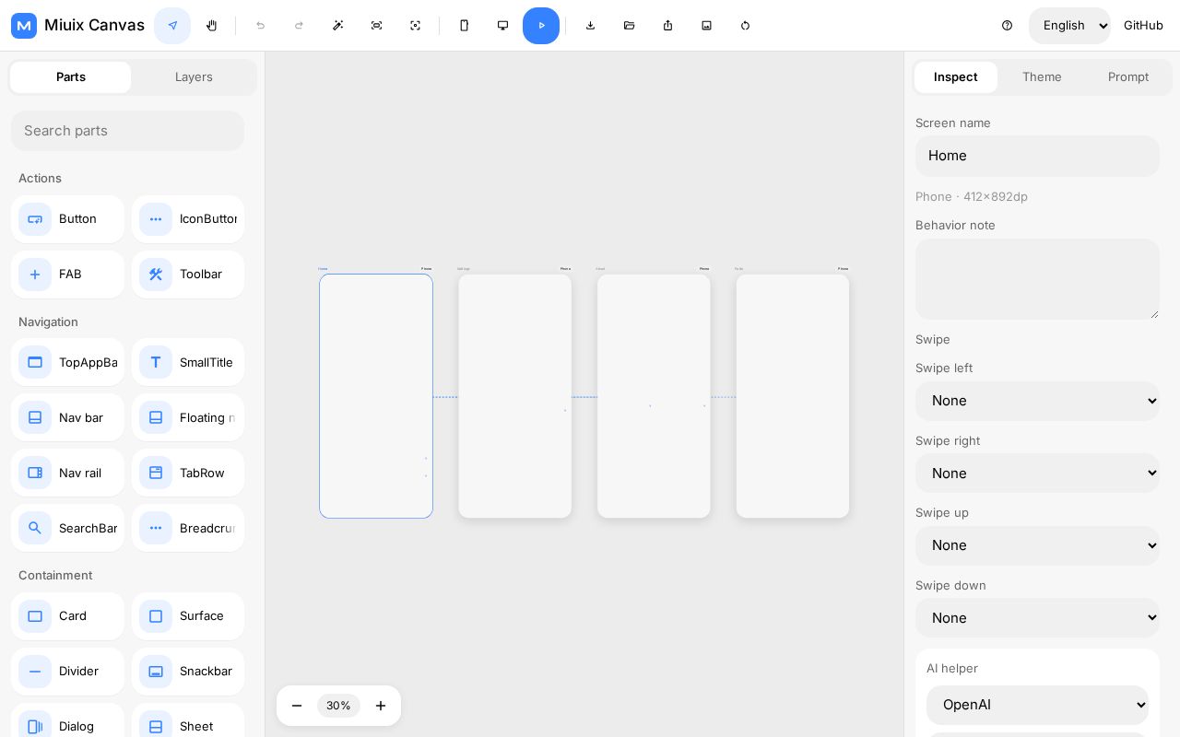Zoom in with the plus button
Image resolution: width=1180 pixels, height=737 pixels.
(x=381, y=706)
